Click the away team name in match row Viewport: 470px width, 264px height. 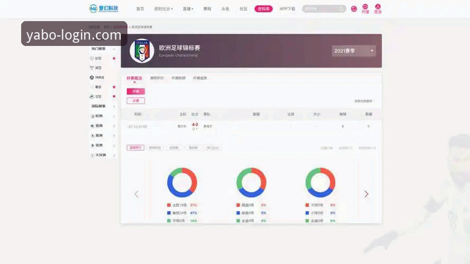pyautogui.click(x=208, y=126)
